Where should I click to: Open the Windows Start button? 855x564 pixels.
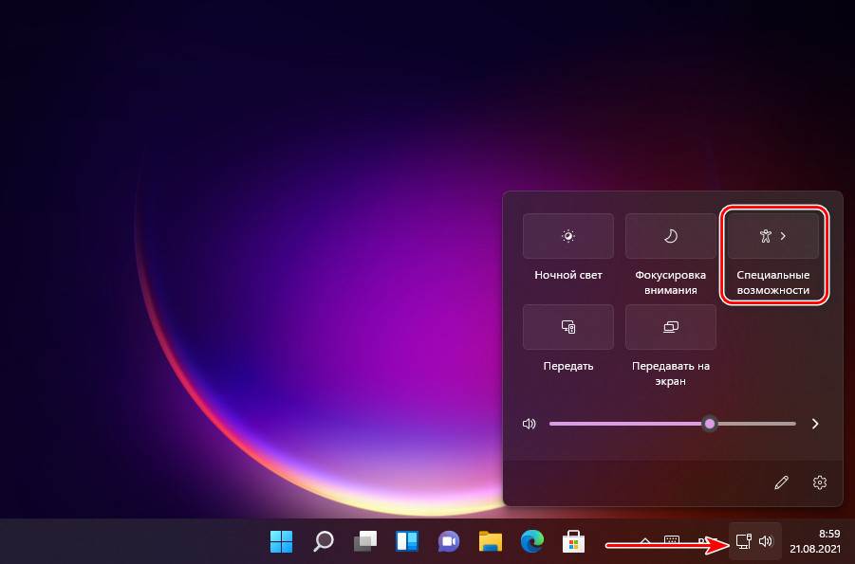282,541
